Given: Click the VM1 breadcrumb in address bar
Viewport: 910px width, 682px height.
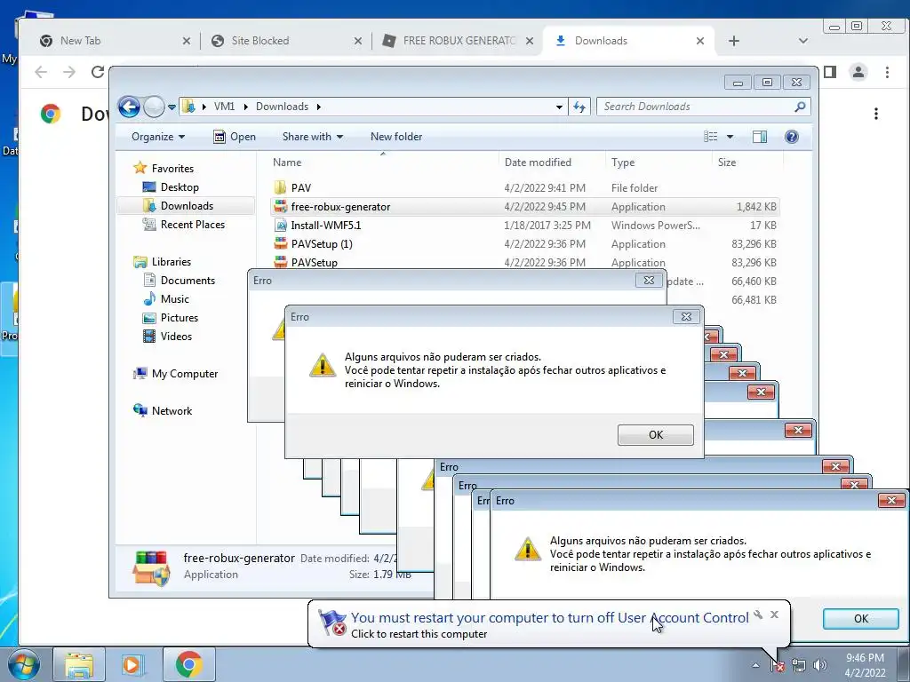Looking at the screenshot, I should coord(224,107).
